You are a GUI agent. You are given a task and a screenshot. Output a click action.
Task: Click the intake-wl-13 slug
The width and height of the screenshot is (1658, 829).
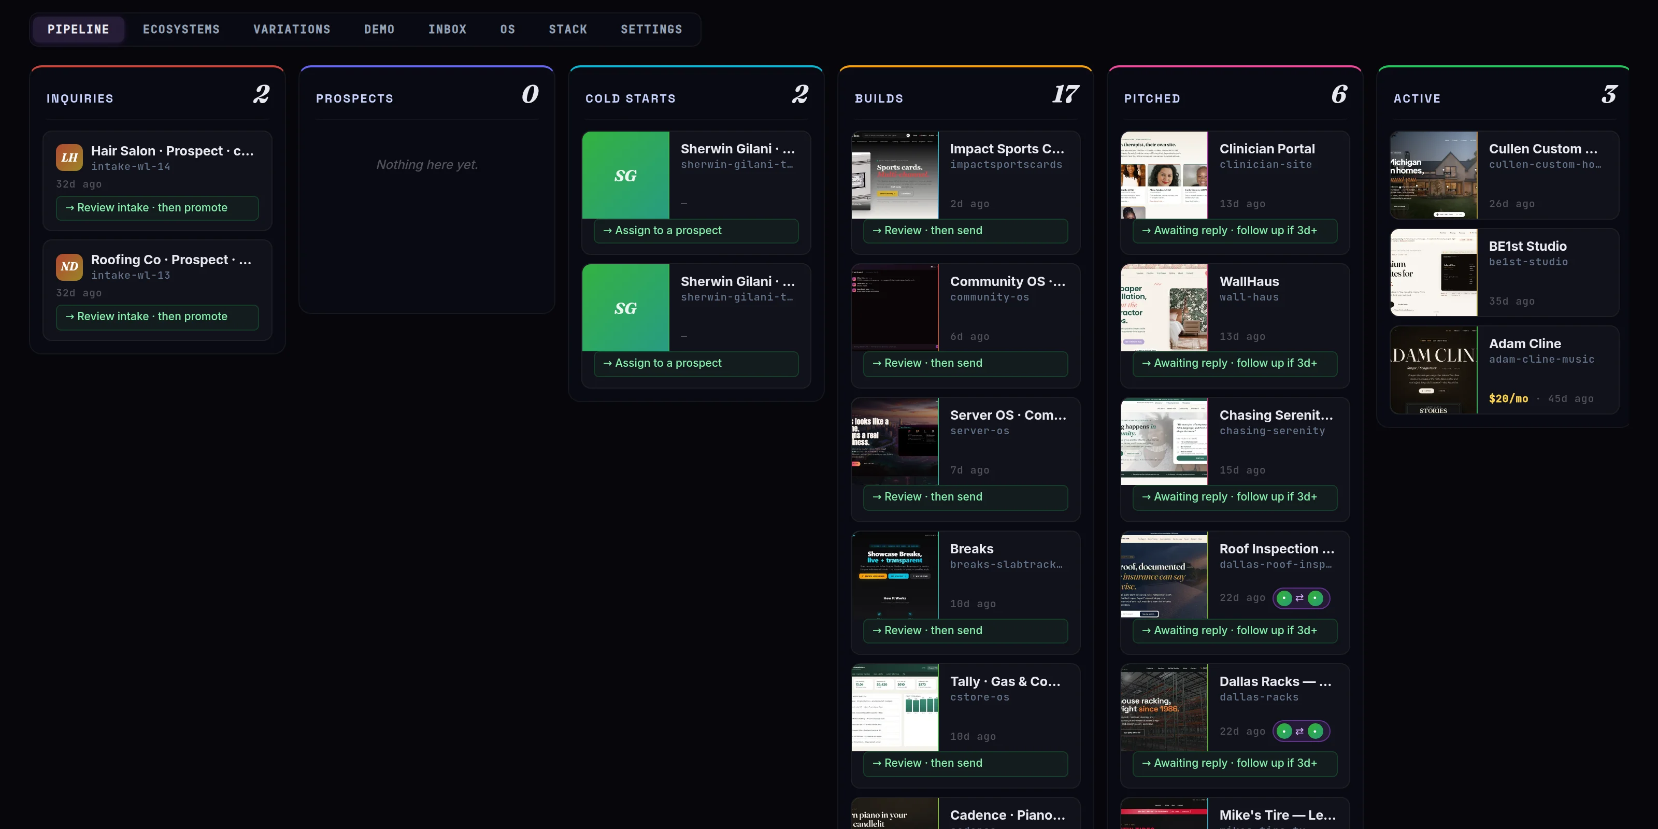pos(131,276)
